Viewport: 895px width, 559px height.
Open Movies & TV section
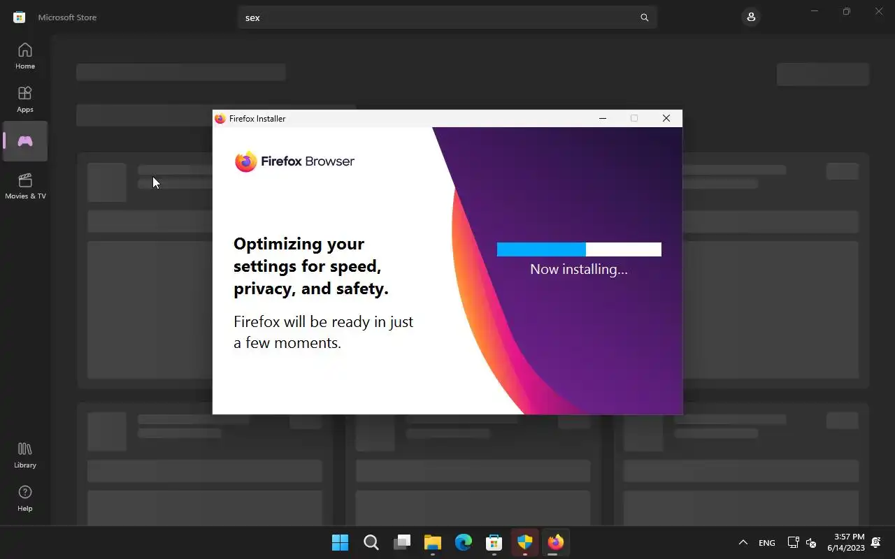click(25, 186)
